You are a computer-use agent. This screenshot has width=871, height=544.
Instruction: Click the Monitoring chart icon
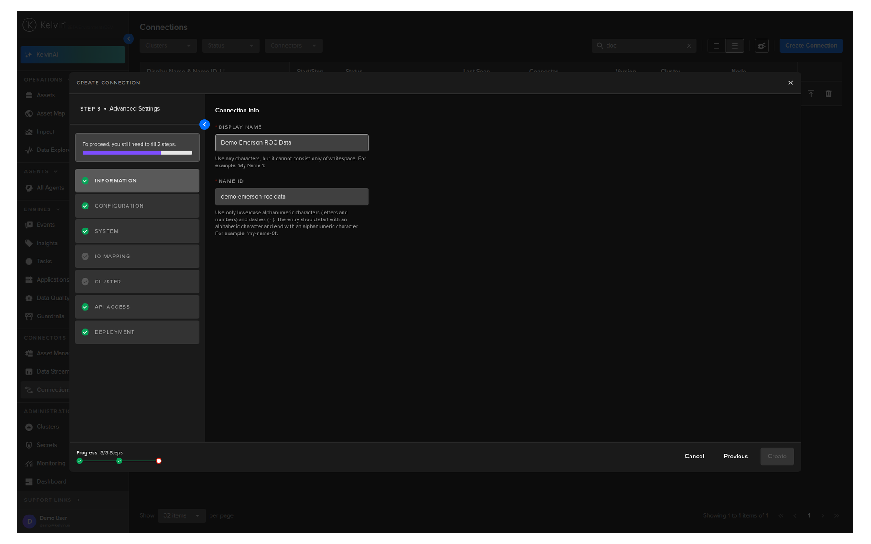tap(29, 463)
